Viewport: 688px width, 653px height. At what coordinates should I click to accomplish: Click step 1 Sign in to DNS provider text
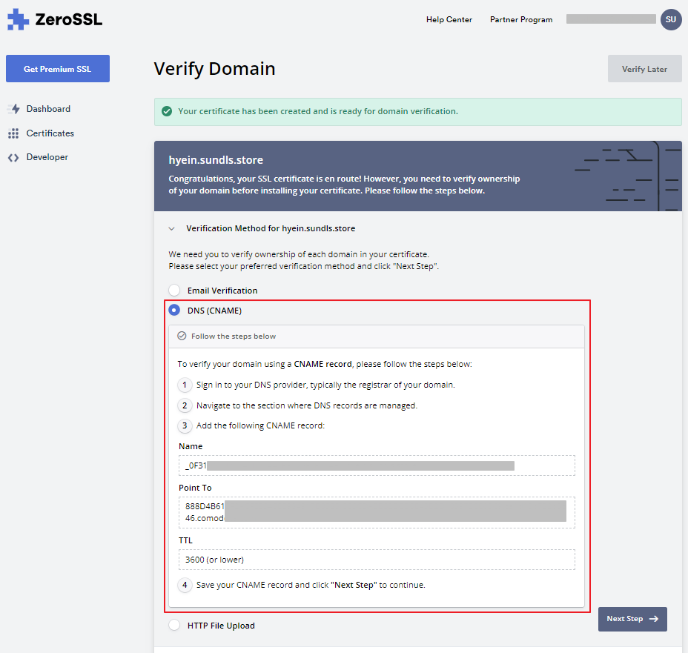click(325, 385)
